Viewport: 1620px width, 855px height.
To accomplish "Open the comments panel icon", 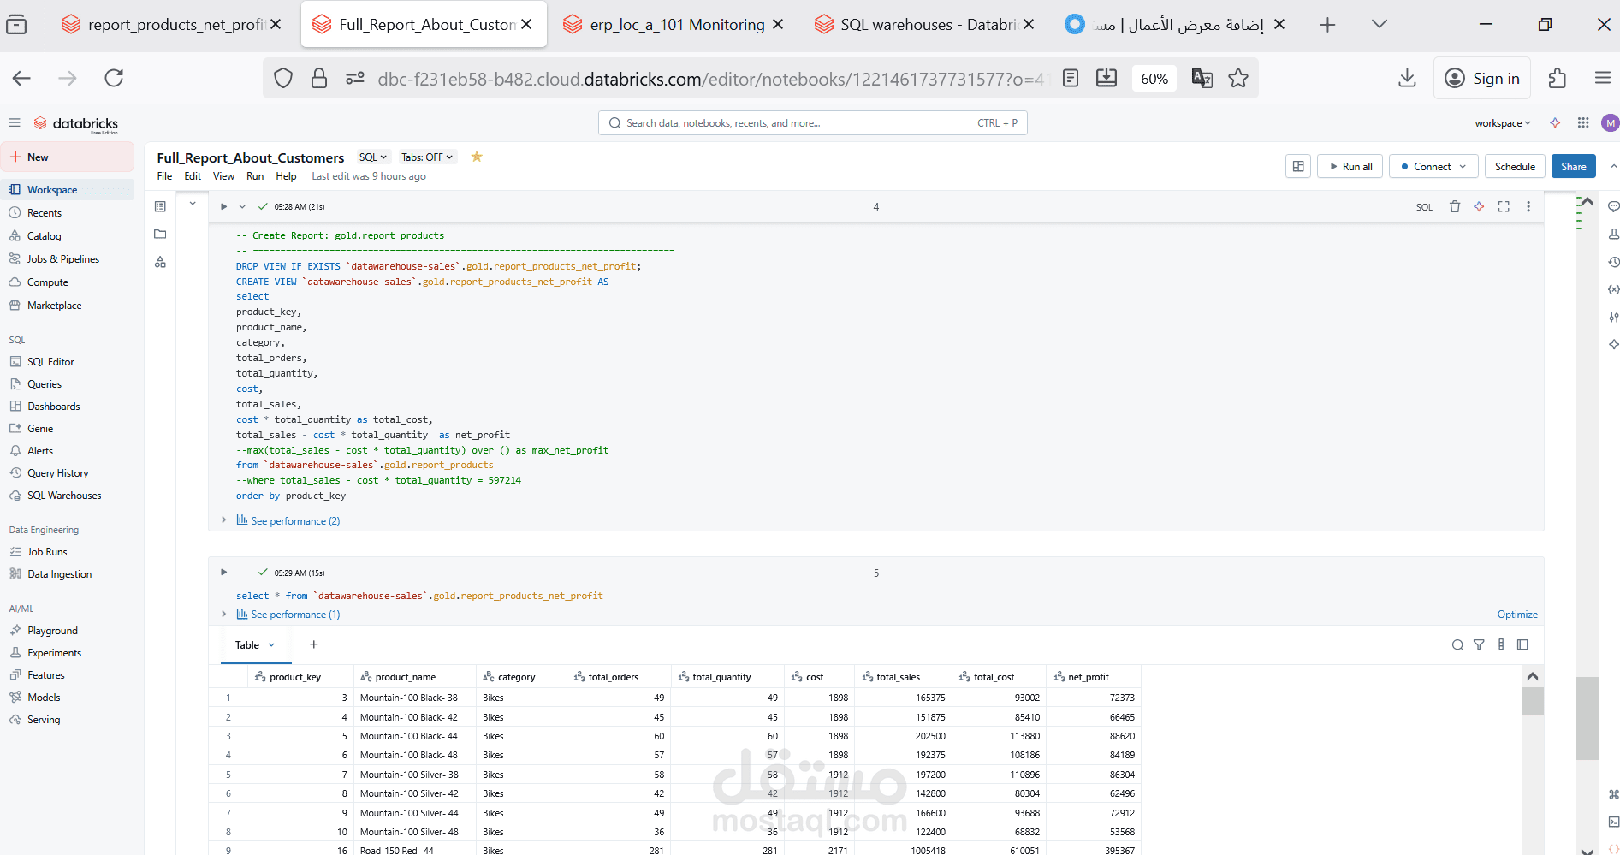I will point(1613,206).
